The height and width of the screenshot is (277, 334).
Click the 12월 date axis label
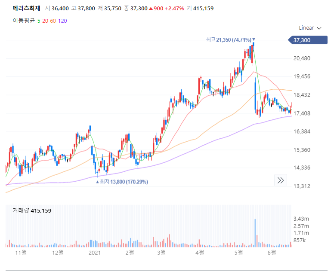[58, 253]
